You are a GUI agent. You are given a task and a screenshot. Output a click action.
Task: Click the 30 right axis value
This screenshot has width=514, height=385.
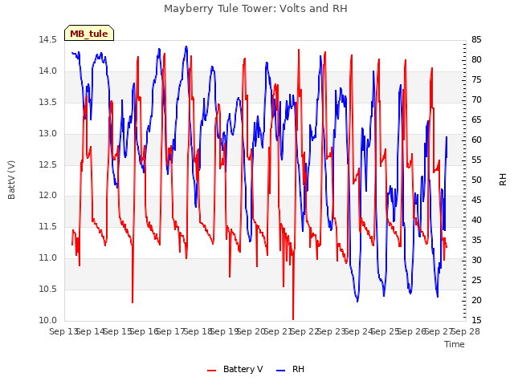pos(476,260)
